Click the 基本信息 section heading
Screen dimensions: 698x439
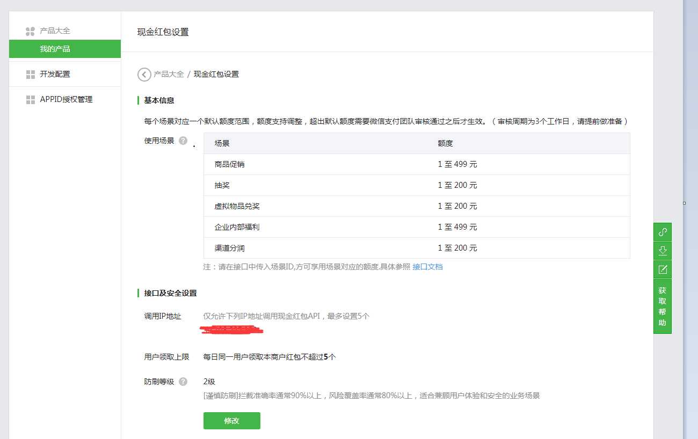159,100
